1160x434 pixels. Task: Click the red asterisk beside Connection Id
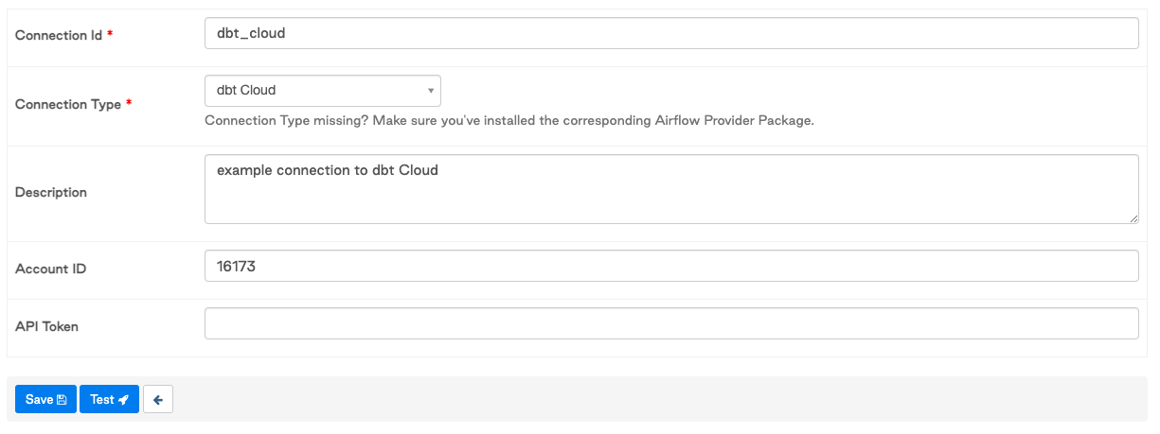110,34
